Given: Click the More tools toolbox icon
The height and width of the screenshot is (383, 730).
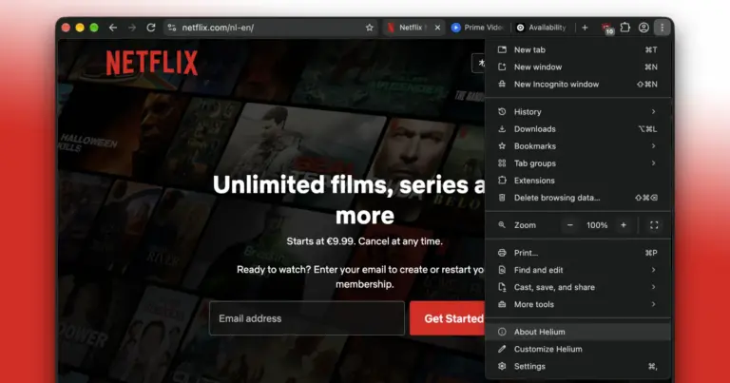Looking at the screenshot, I should pos(502,304).
